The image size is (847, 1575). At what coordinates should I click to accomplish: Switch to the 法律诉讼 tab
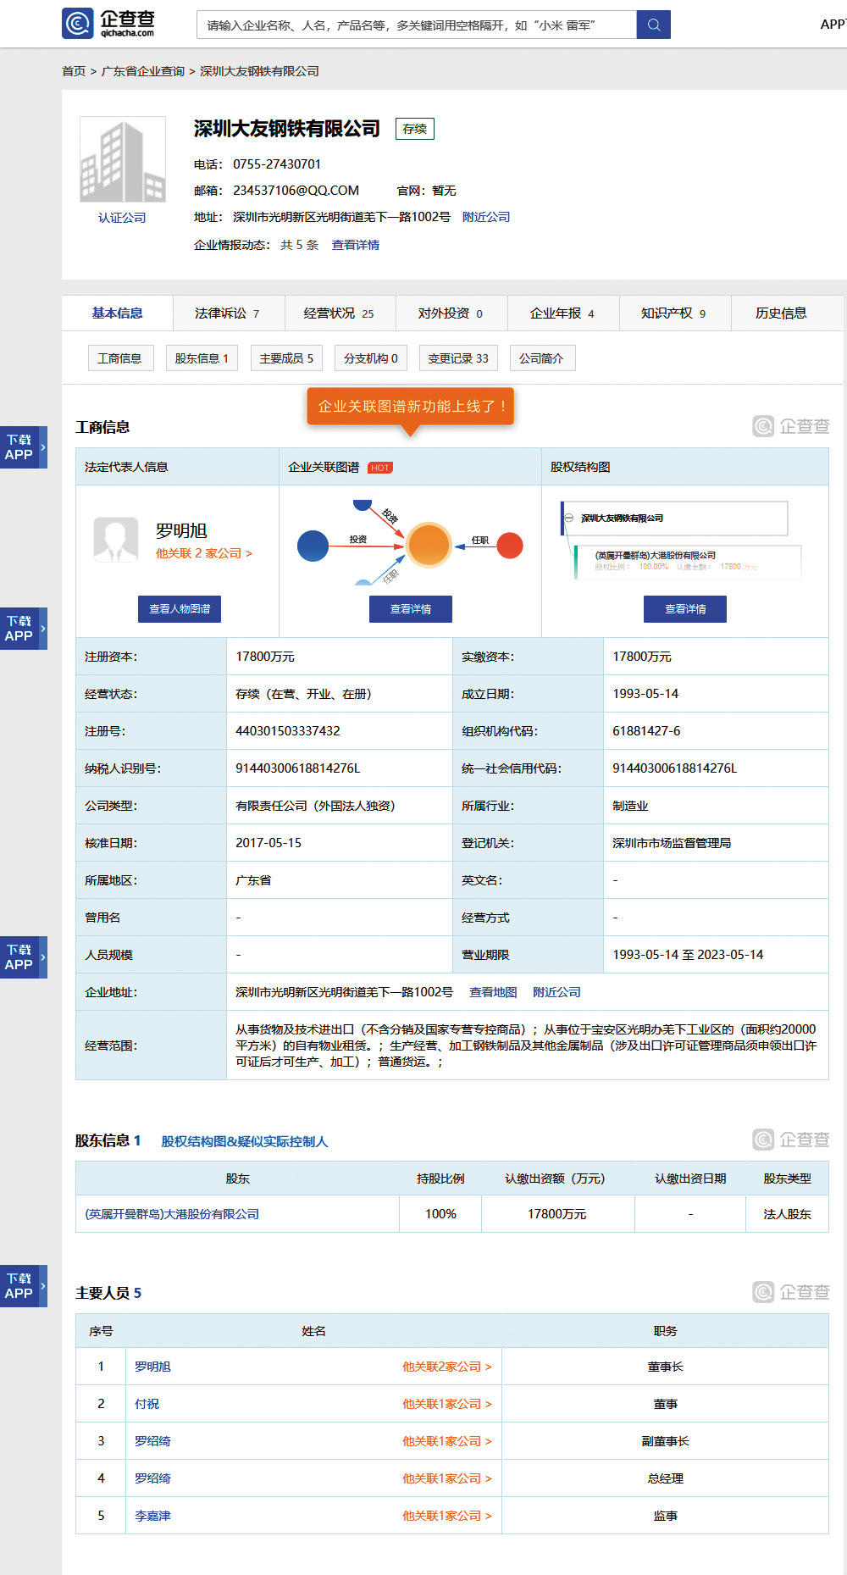(228, 313)
